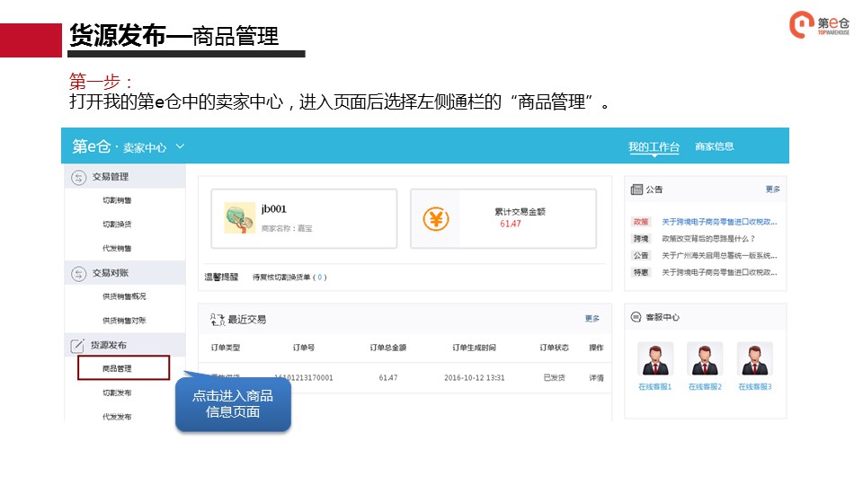863x485 pixels.
Task: Open the 特惠 announcement link
Action: click(x=719, y=272)
